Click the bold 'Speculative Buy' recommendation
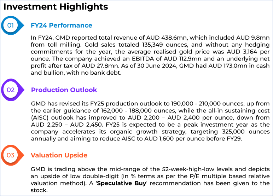Screen dimensions: 273x196 pos(122,183)
